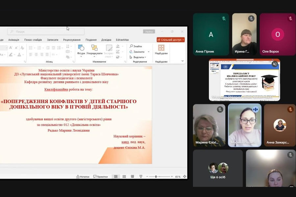Toggle muted microphone on Оля Ворох tile
Image resolution: width=296 pixels, height=197 pixels.
[290, 19]
